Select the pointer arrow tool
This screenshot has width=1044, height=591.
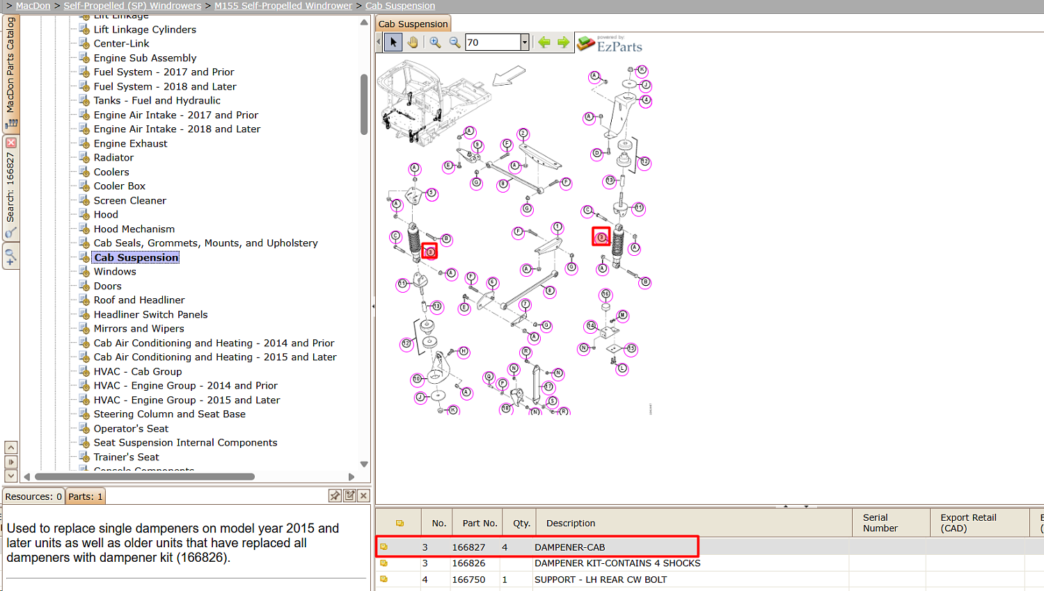(x=393, y=42)
